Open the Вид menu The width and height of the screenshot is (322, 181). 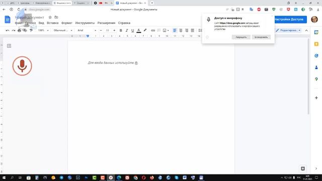pyautogui.click(x=41, y=23)
